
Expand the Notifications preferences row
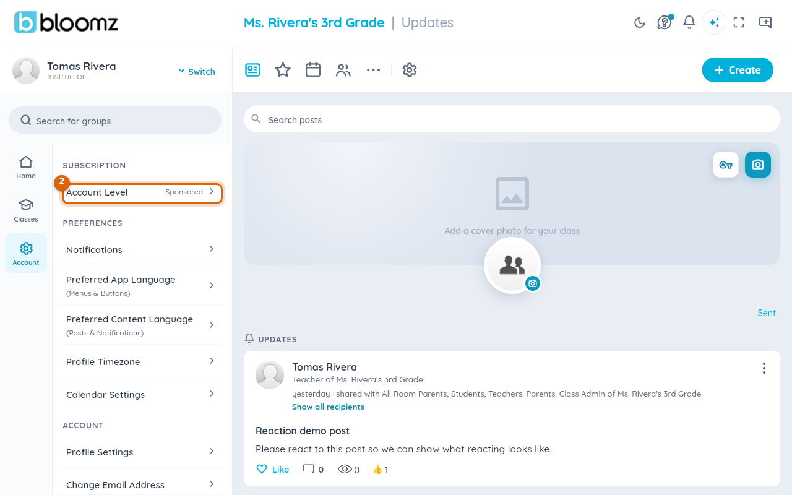pyautogui.click(x=141, y=249)
